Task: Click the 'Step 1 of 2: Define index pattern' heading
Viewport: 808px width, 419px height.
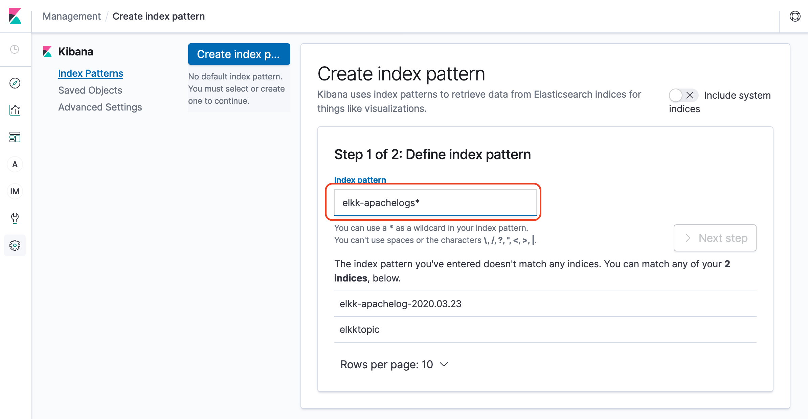Action: click(432, 154)
